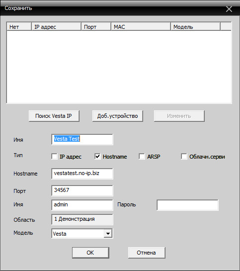Click the Hostname field vestatest.no-ip.biz
Screen dimensions: 240x271
pyautogui.click(x=82, y=174)
